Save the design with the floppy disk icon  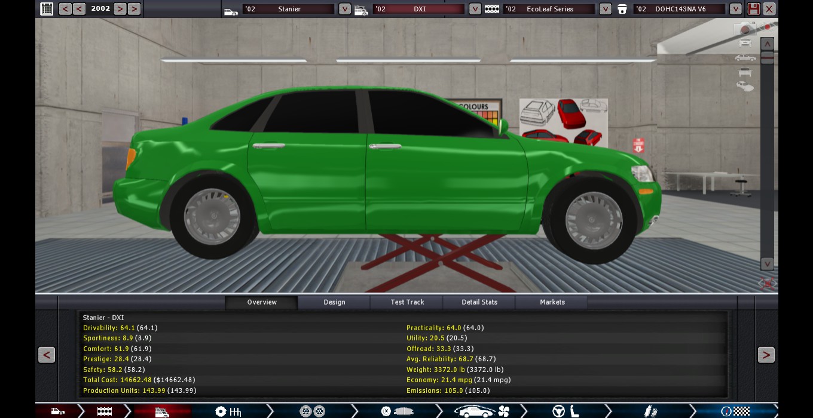tap(754, 9)
